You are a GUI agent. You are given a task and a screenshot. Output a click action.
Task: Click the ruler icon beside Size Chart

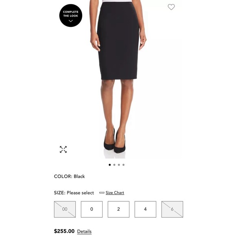coord(102,192)
